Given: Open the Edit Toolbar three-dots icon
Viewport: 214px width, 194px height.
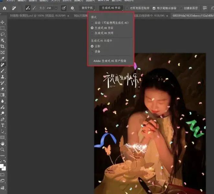Looking at the screenshot, I should [x=3, y=156].
